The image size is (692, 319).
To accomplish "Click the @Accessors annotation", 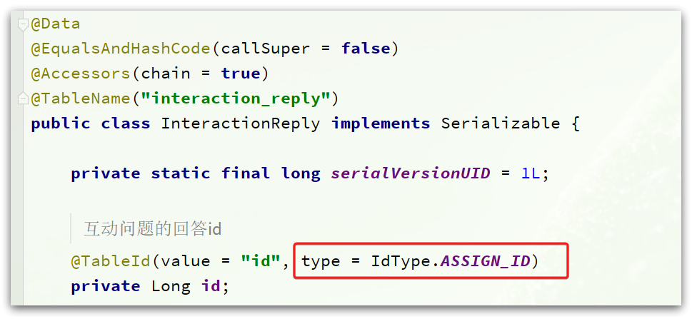I will click(x=81, y=74).
